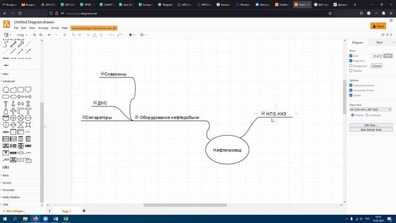The image size is (396, 223).
Task: Collapse the Скважины node
Action: [102, 74]
